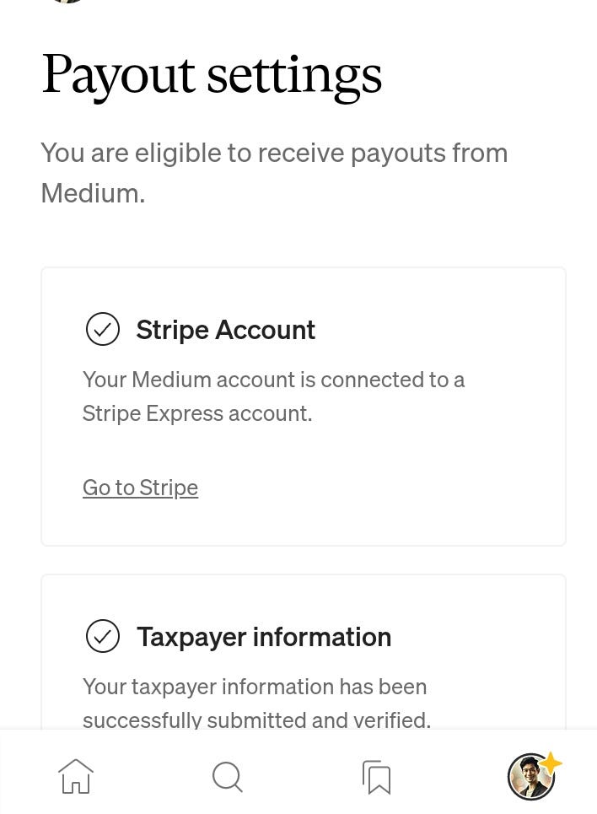The image size is (597, 814).
Task: Click the taxpayer verification confirmation text
Action: 256,703
